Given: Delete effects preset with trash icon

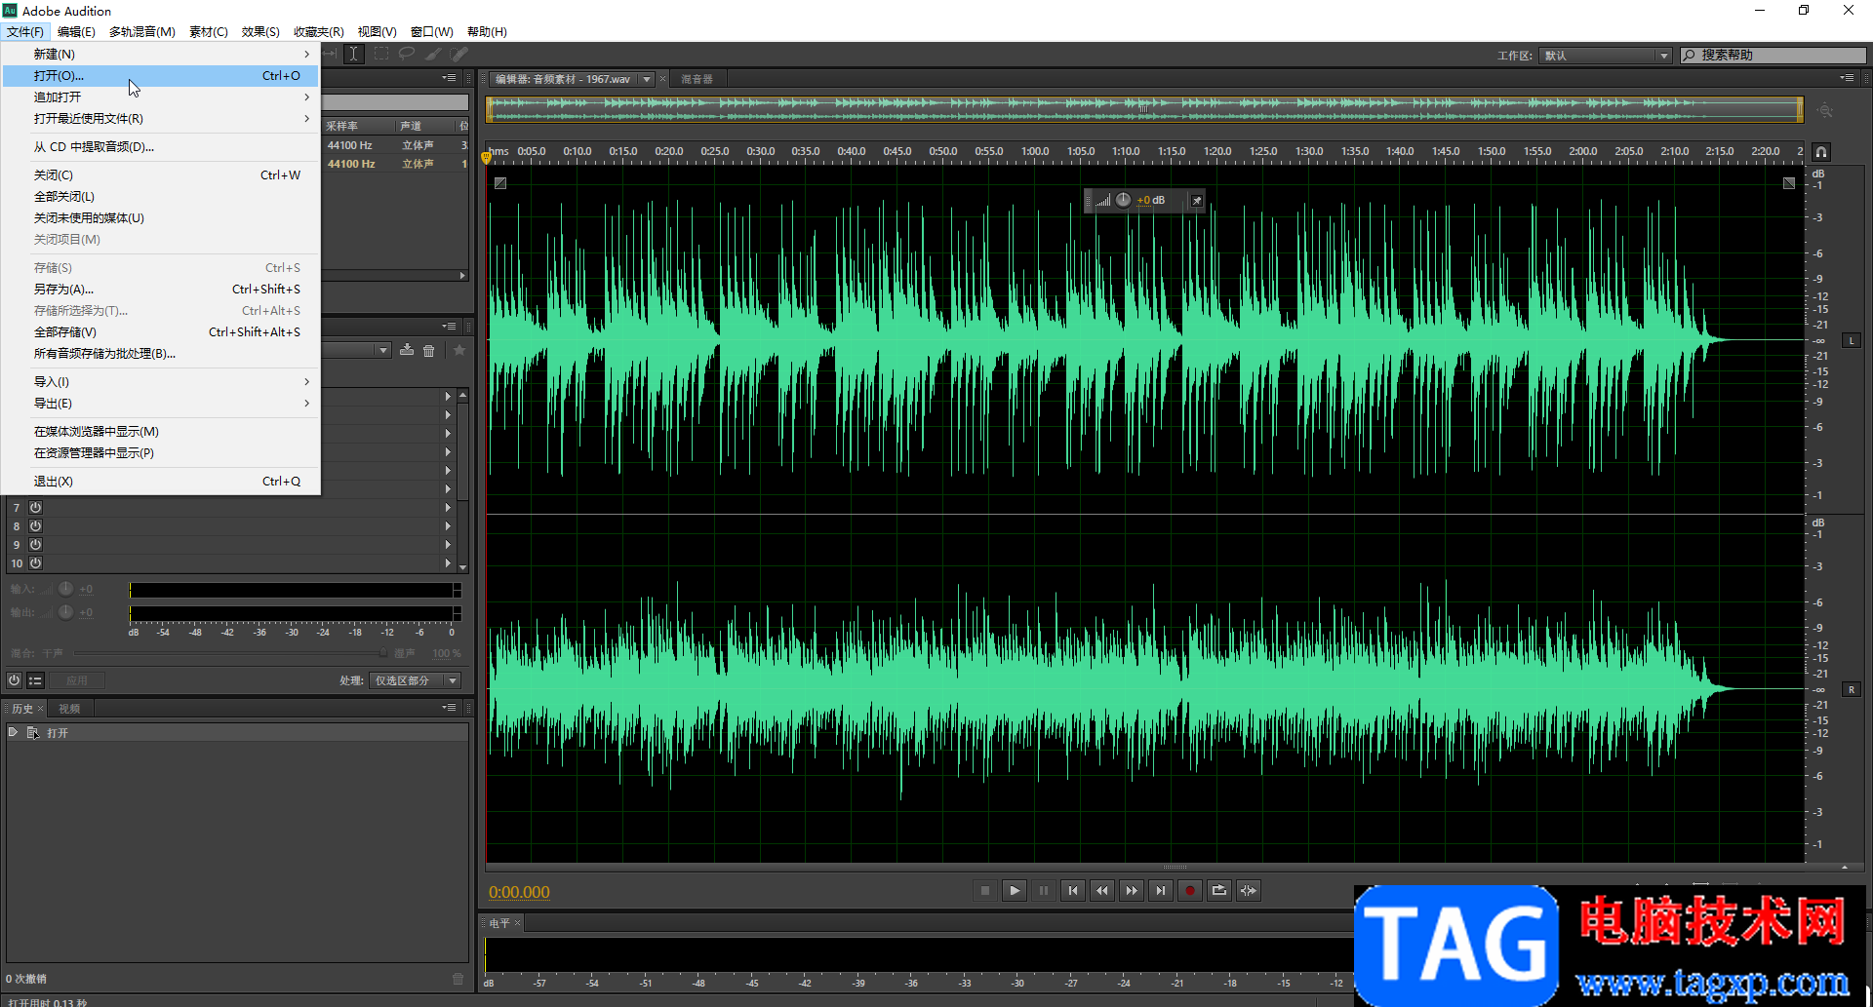Looking at the screenshot, I should click(x=429, y=350).
